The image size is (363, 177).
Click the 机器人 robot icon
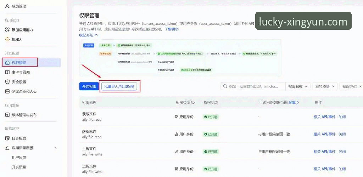[7, 40]
